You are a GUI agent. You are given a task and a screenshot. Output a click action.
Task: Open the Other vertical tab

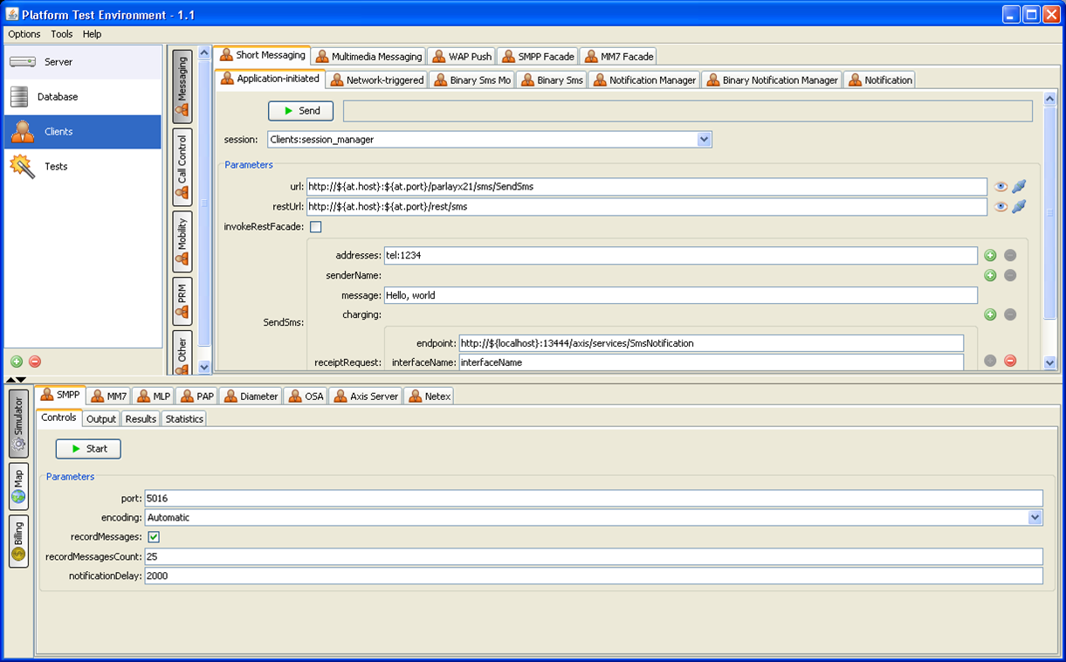(x=182, y=352)
